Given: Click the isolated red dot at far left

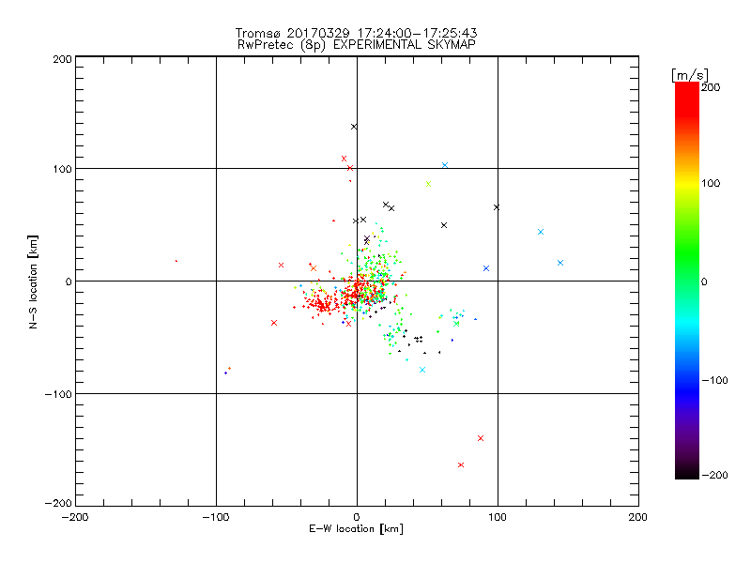Looking at the screenshot, I should pyautogui.click(x=176, y=261).
